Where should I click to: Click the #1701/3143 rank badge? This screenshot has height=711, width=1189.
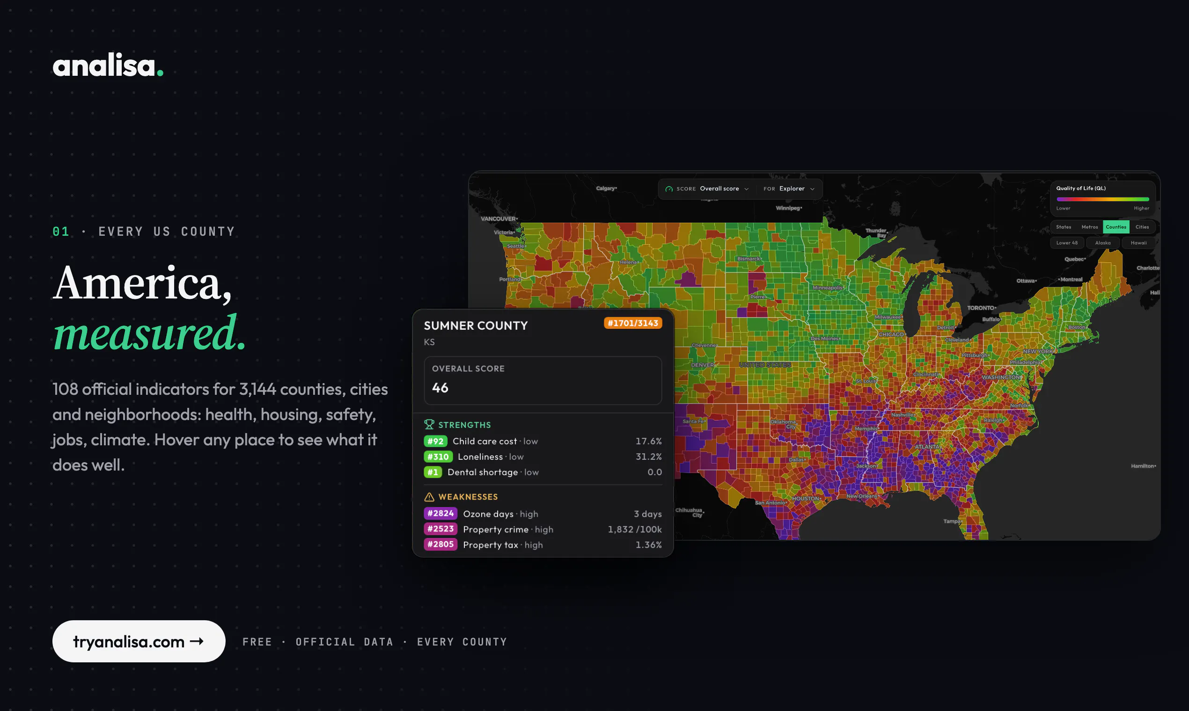tap(633, 323)
